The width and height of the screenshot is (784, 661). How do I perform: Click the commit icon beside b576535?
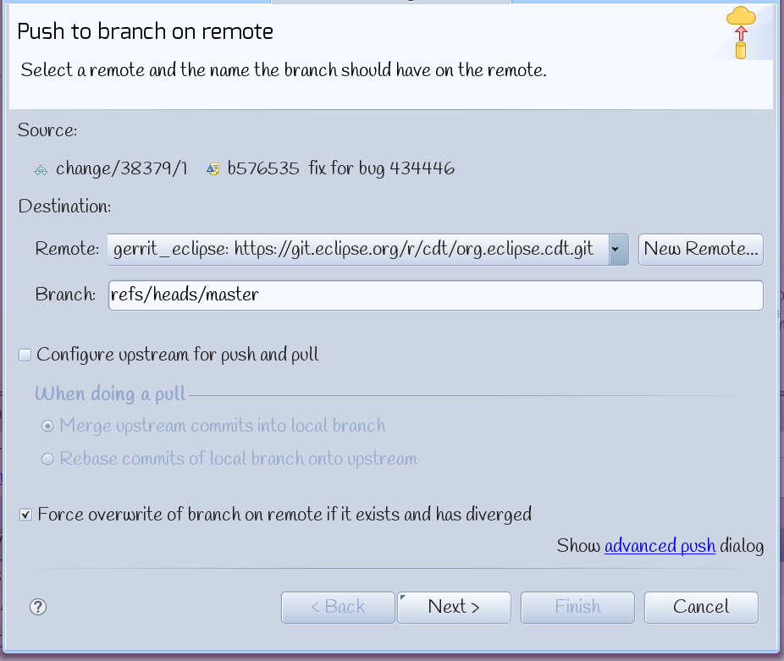pyautogui.click(x=213, y=169)
